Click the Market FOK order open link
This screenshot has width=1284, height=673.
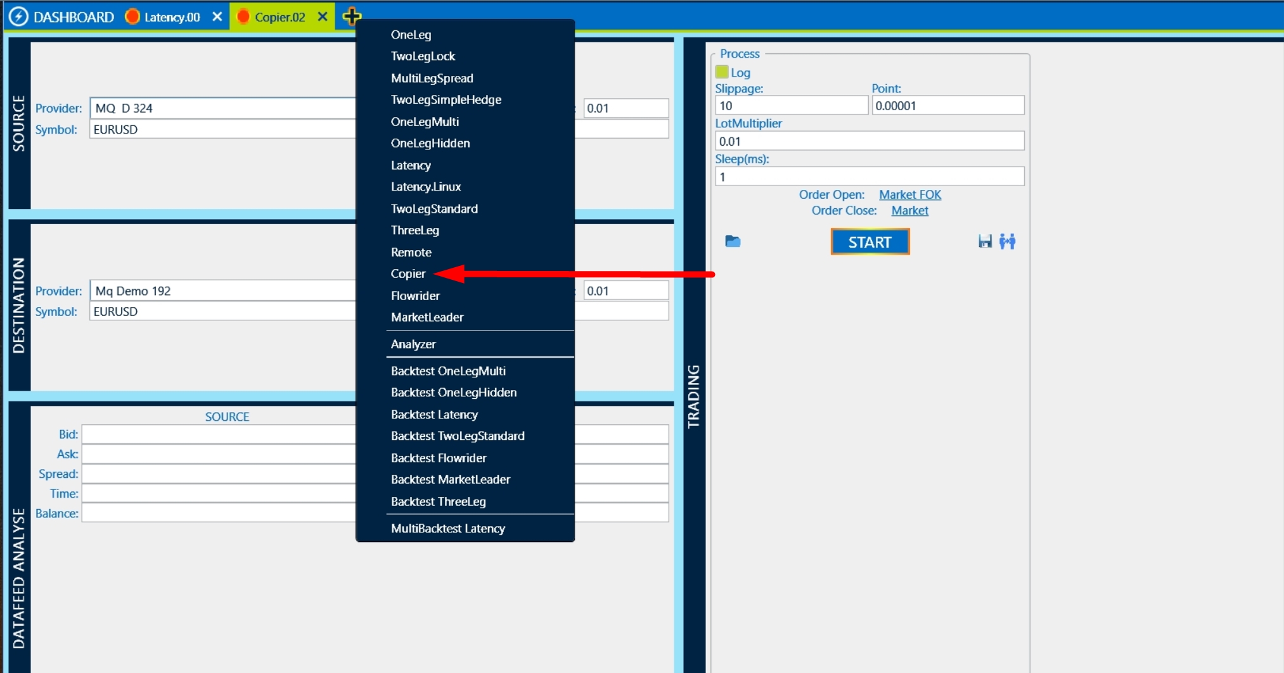[x=909, y=194]
